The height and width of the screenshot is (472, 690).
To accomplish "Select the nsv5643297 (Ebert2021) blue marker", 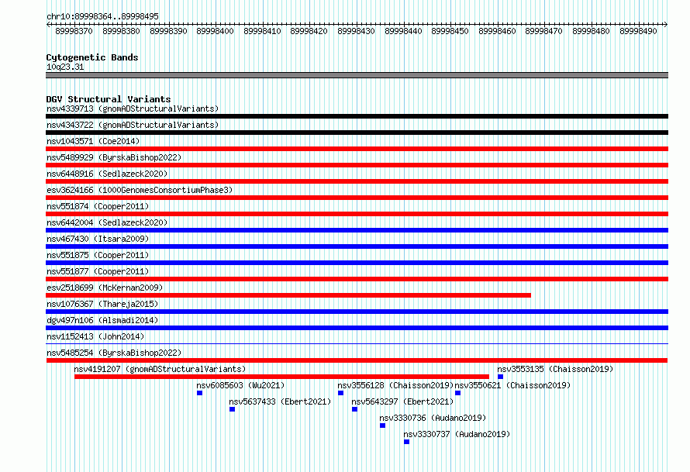I will [354, 409].
